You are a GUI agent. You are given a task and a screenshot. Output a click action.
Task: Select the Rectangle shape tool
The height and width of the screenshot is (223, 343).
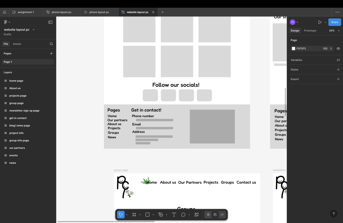pyautogui.click(x=147, y=215)
